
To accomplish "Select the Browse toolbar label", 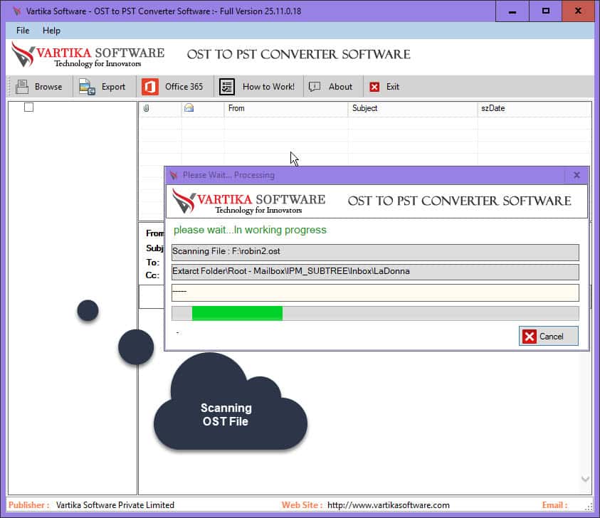I will tap(48, 87).
